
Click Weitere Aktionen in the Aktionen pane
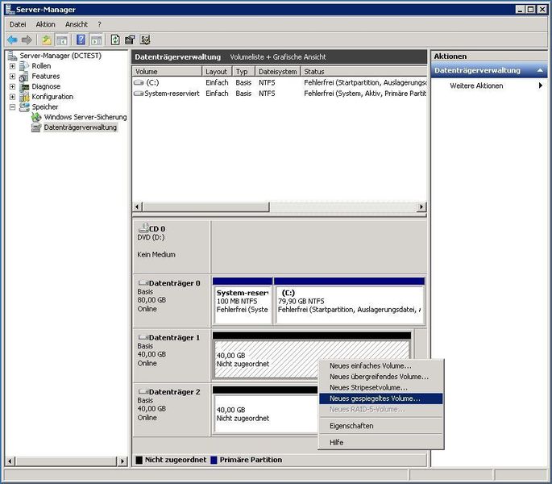pyautogui.click(x=476, y=86)
